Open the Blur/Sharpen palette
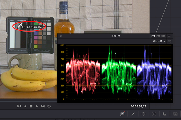The height and width of the screenshot is (120, 181). tap(164, 114)
